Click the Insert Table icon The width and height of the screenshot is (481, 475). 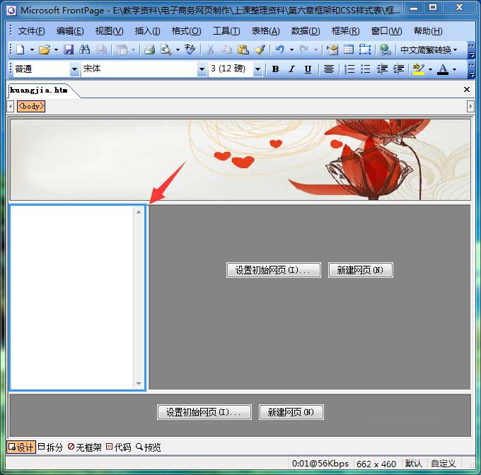pos(349,49)
